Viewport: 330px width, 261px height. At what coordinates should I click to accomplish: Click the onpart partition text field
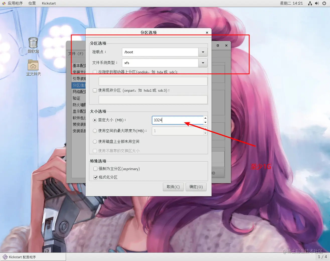coord(153,99)
